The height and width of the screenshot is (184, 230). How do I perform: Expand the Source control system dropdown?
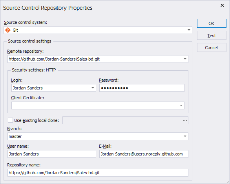(189, 30)
